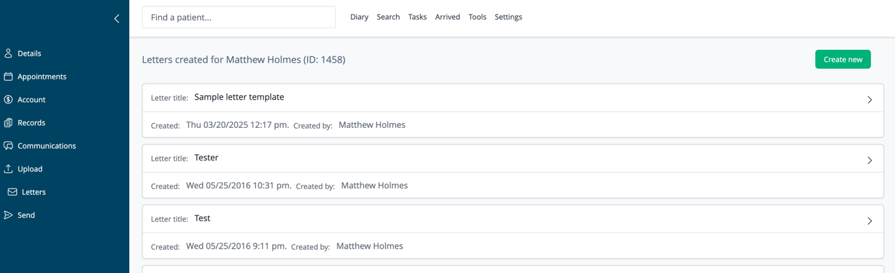Open the Communications chat bubble icon
This screenshot has width=895, height=273.
coord(8,146)
